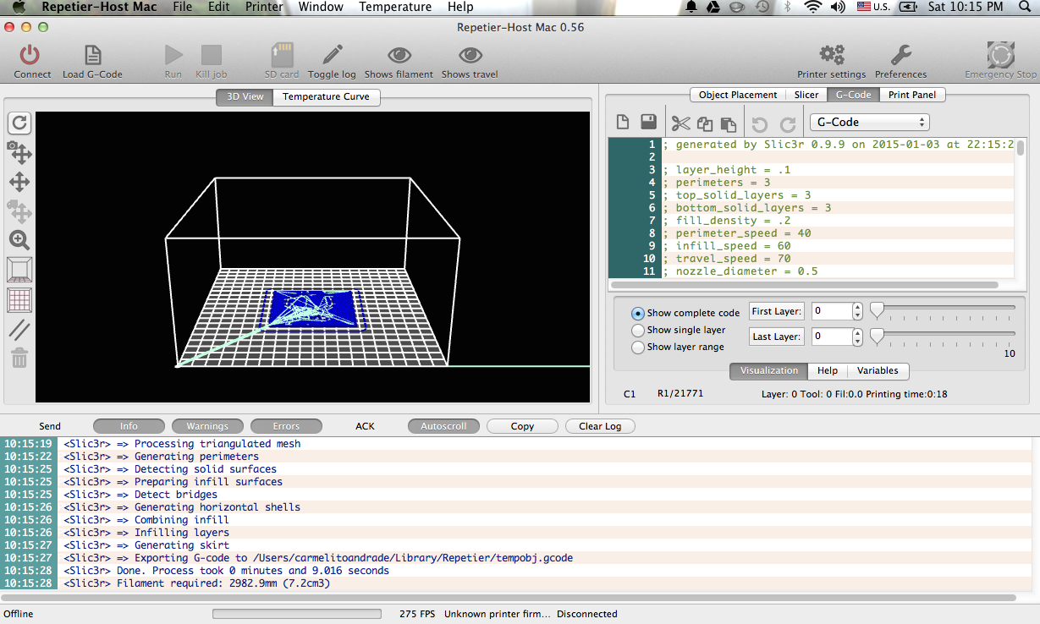Click the Last Layer number field
Screen dimensions: 1040x624
coord(831,337)
